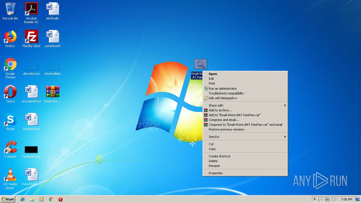Open the Opera taskbar icon
Viewport: 361px width, 203px height.
click(60, 199)
